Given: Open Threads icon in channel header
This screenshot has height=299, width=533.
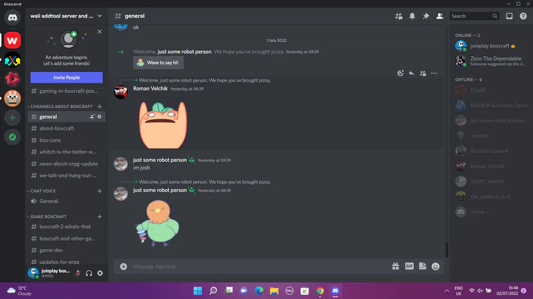Looking at the screenshot, I should click(399, 16).
